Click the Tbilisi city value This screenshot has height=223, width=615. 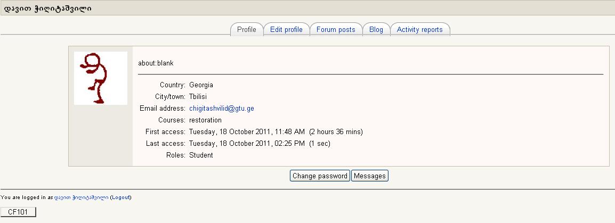(x=198, y=97)
